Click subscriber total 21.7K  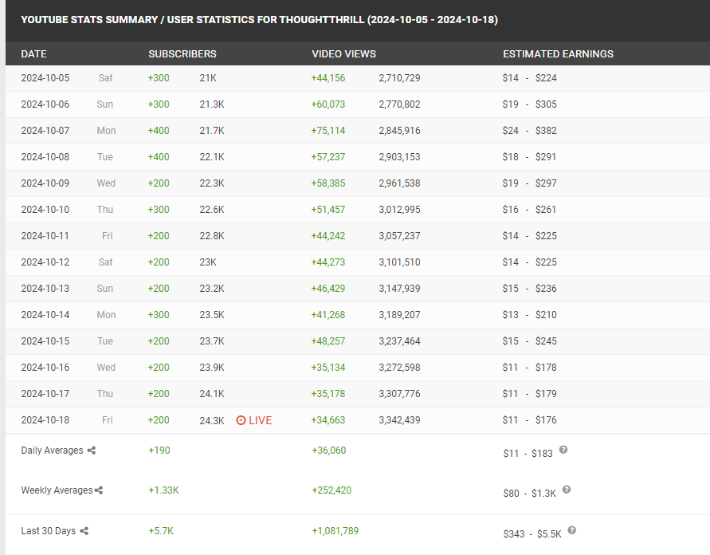click(212, 131)
